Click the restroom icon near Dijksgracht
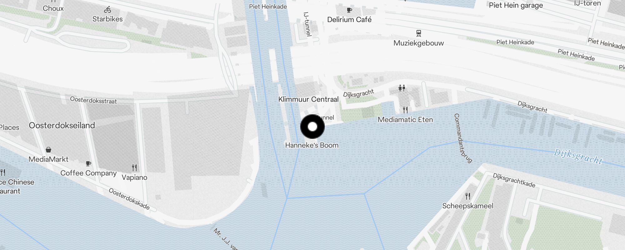This screenshot has height=250, width=625. (x=402, y=88)
